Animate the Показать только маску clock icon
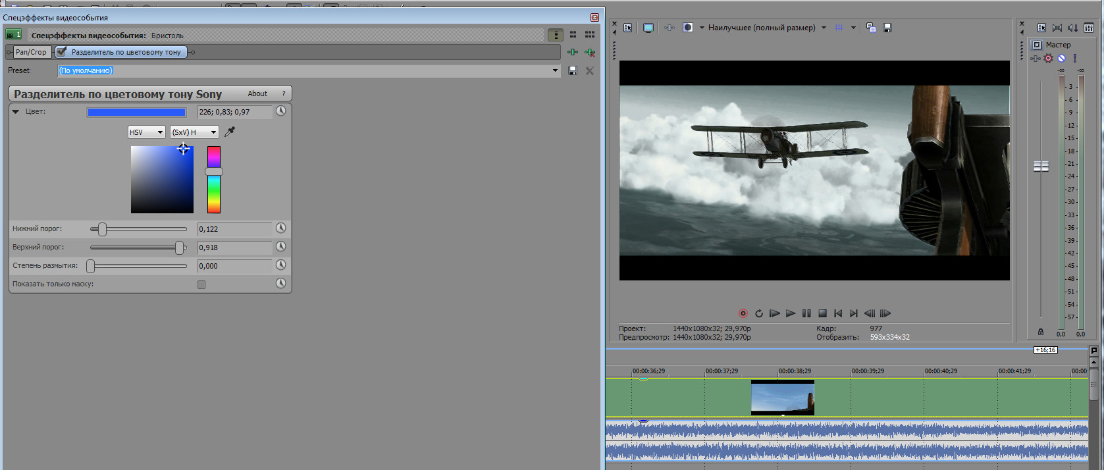 (281, 283)
